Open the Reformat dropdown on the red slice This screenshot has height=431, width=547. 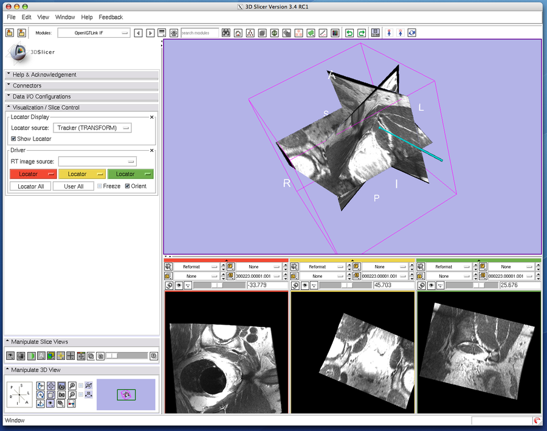click(198, 266)
